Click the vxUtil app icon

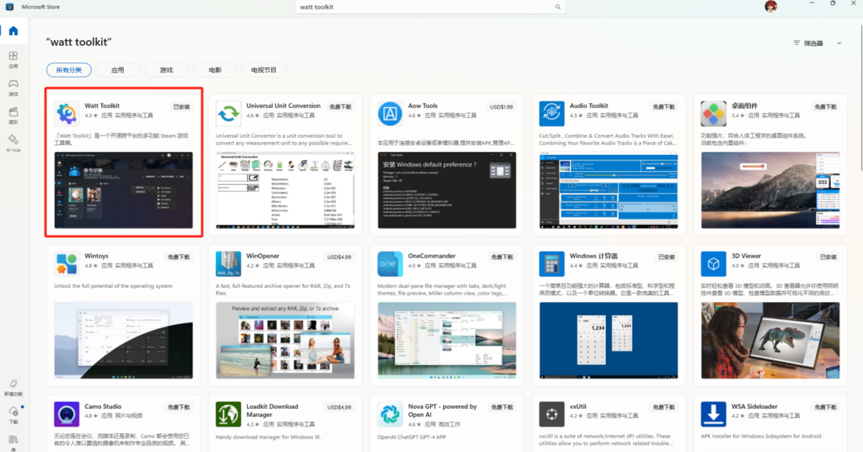tap(552, 414)
